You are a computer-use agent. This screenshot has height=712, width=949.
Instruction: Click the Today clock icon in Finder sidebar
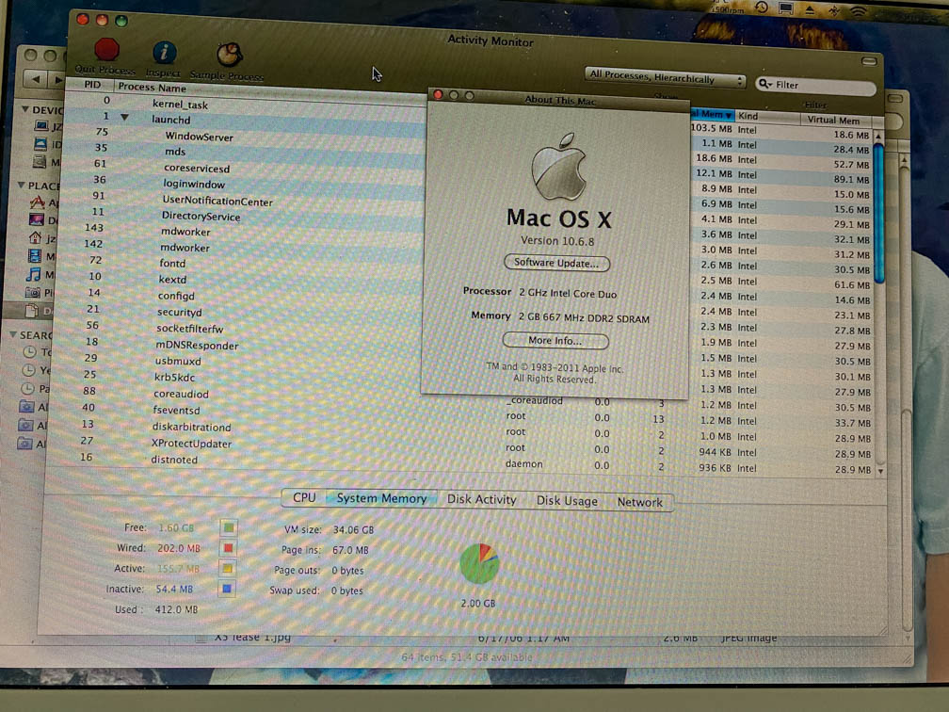click(29, 351)
